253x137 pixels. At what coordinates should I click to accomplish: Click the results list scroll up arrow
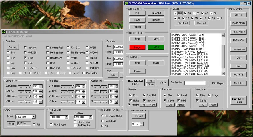pos(223,35)
